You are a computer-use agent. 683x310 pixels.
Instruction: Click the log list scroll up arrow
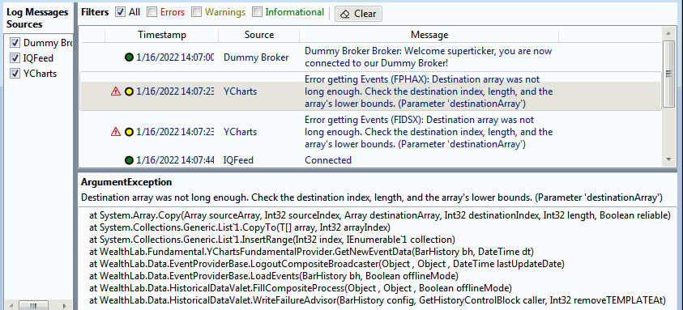pos(668,34)
